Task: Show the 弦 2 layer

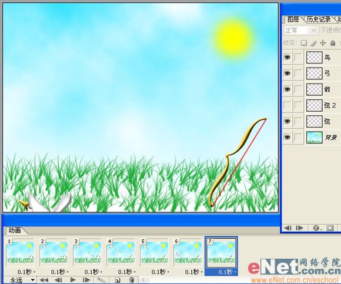Action: click(x=287, y=105)
